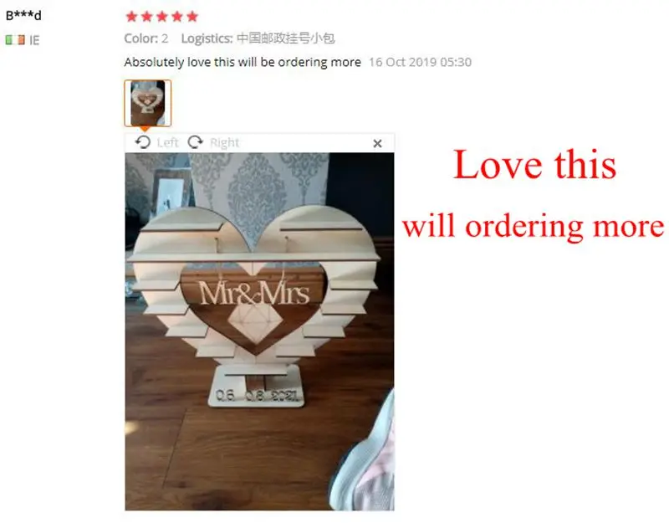Click the rotate right arrow icon
Screen dimensions: 669x523
[196, 142]
